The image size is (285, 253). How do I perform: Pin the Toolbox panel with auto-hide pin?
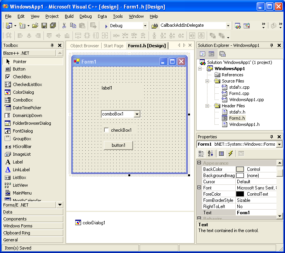point(52,45)
